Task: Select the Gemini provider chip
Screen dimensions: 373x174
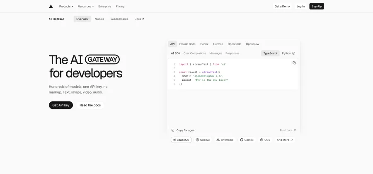Action: pos(247,140)
